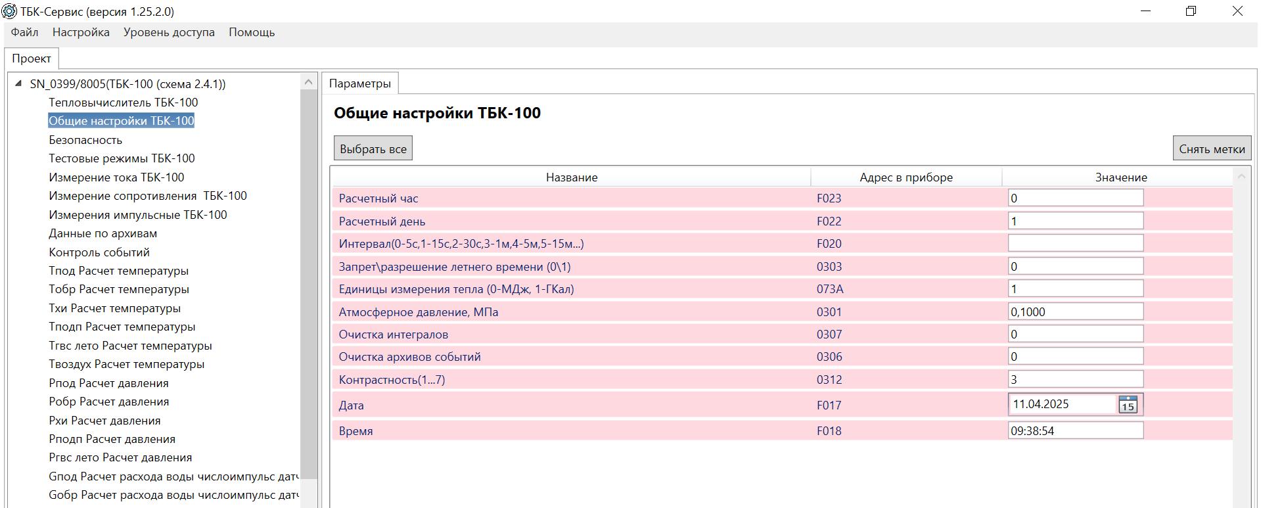Sort by the Значение column header
This screenshot has height=508, width=1261.
click(1120, 177)
